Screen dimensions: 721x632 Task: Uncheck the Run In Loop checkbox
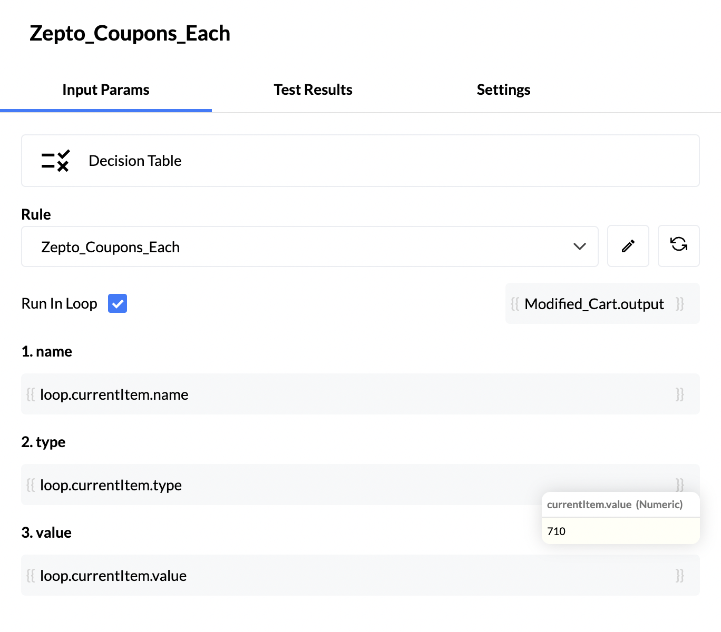118,303
